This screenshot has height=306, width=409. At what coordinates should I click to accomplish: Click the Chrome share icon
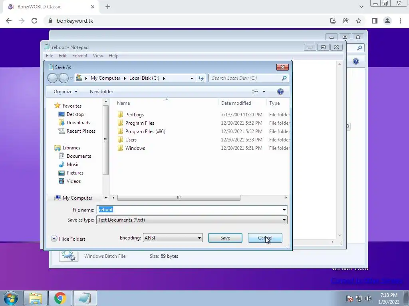tap(346, 21)
